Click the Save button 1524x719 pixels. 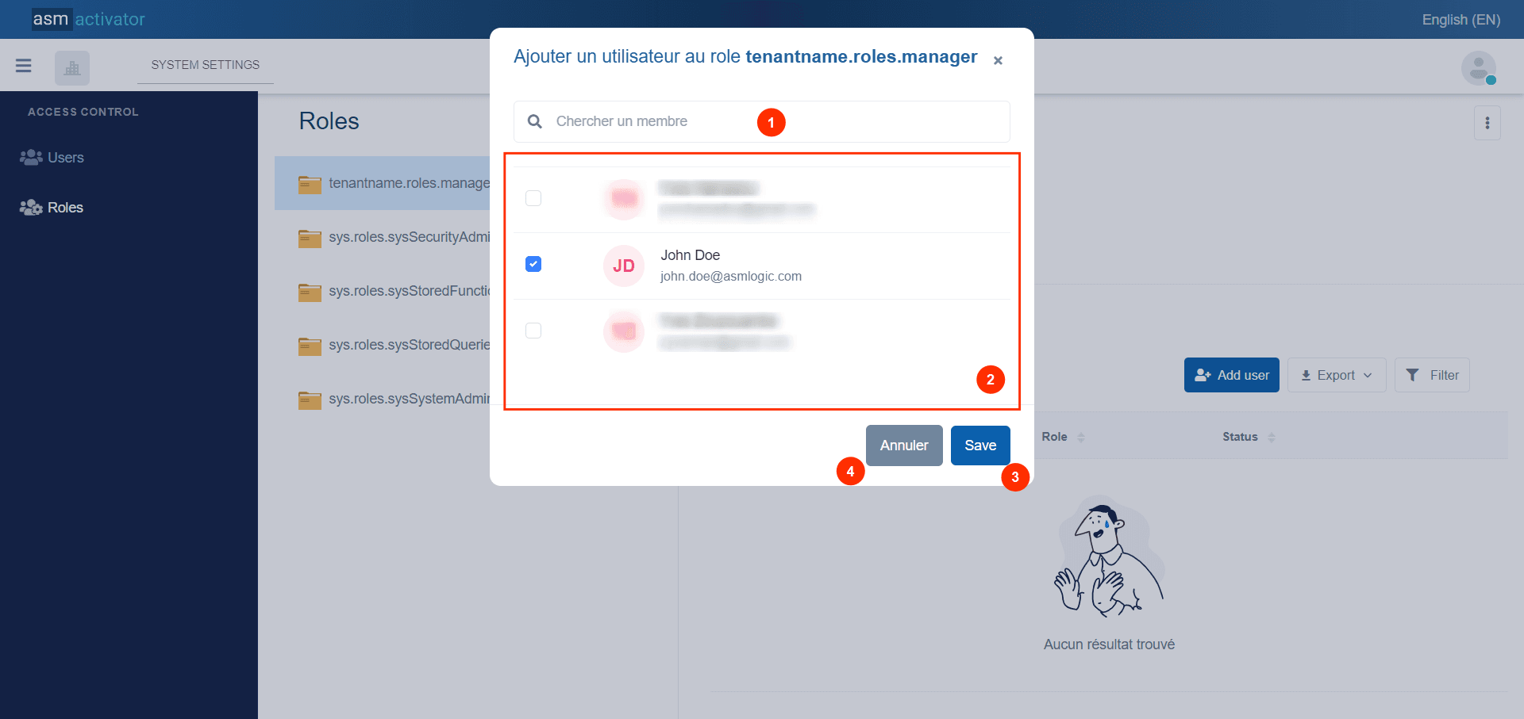pos(980,446)
